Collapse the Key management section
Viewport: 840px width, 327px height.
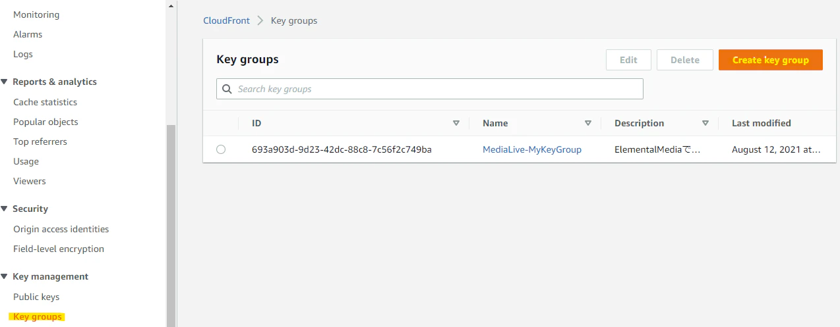[5, 276]
